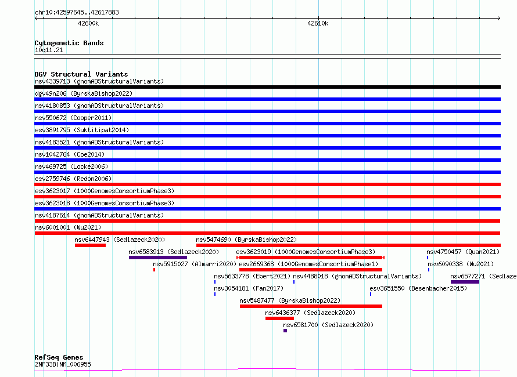Image resolution: width=517 pixels, height=377 pixels.
Task: Click the blue mark under nsv3054181
Action: [215, 294]
